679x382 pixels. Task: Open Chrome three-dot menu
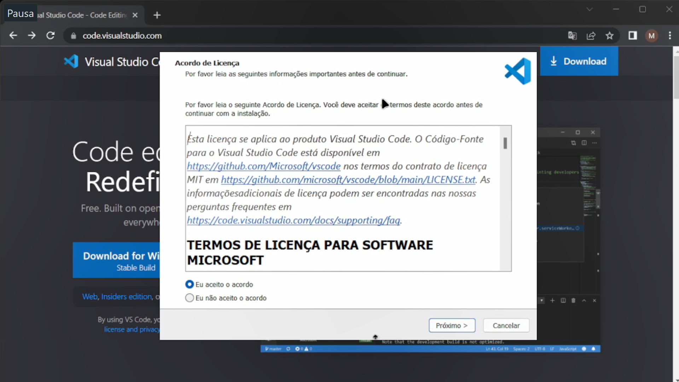670,35
